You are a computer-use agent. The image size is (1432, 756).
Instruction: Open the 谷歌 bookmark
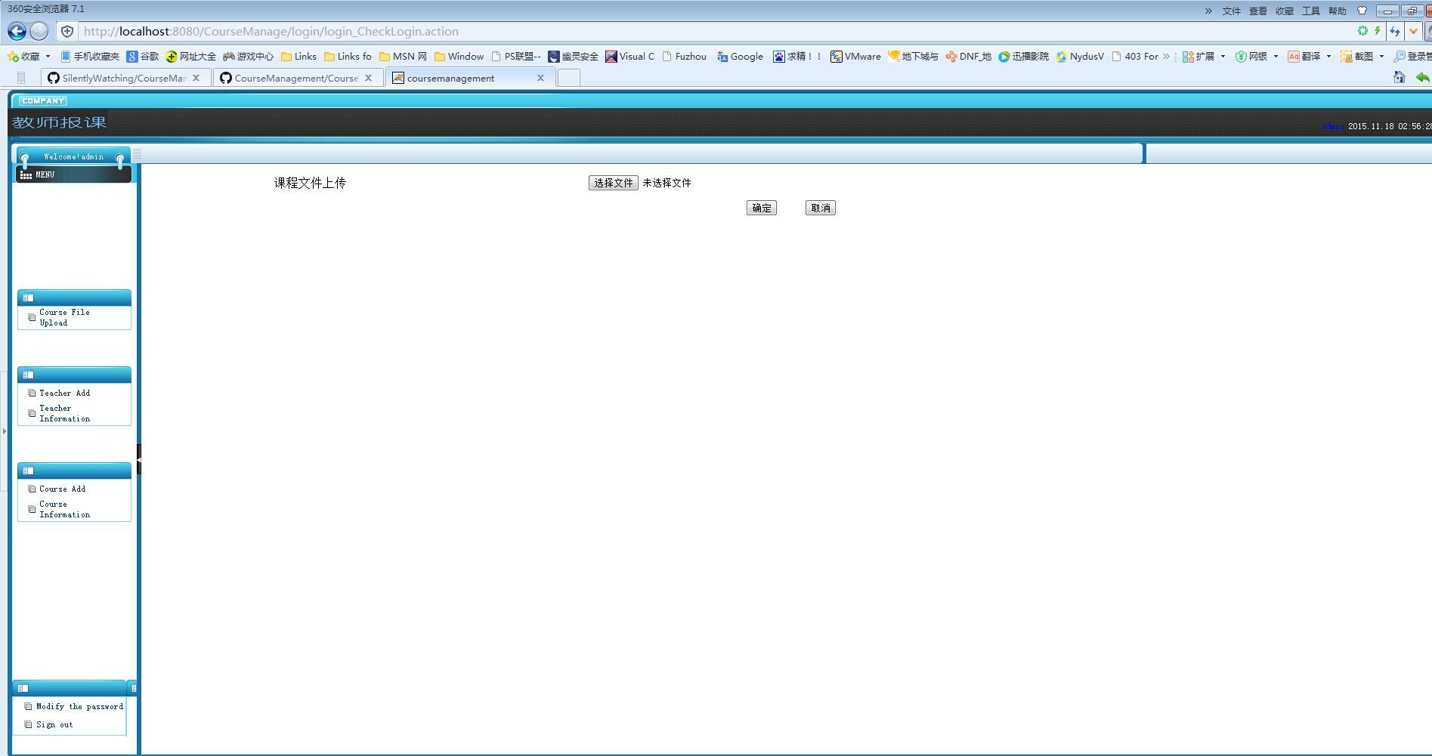[143, 57]
